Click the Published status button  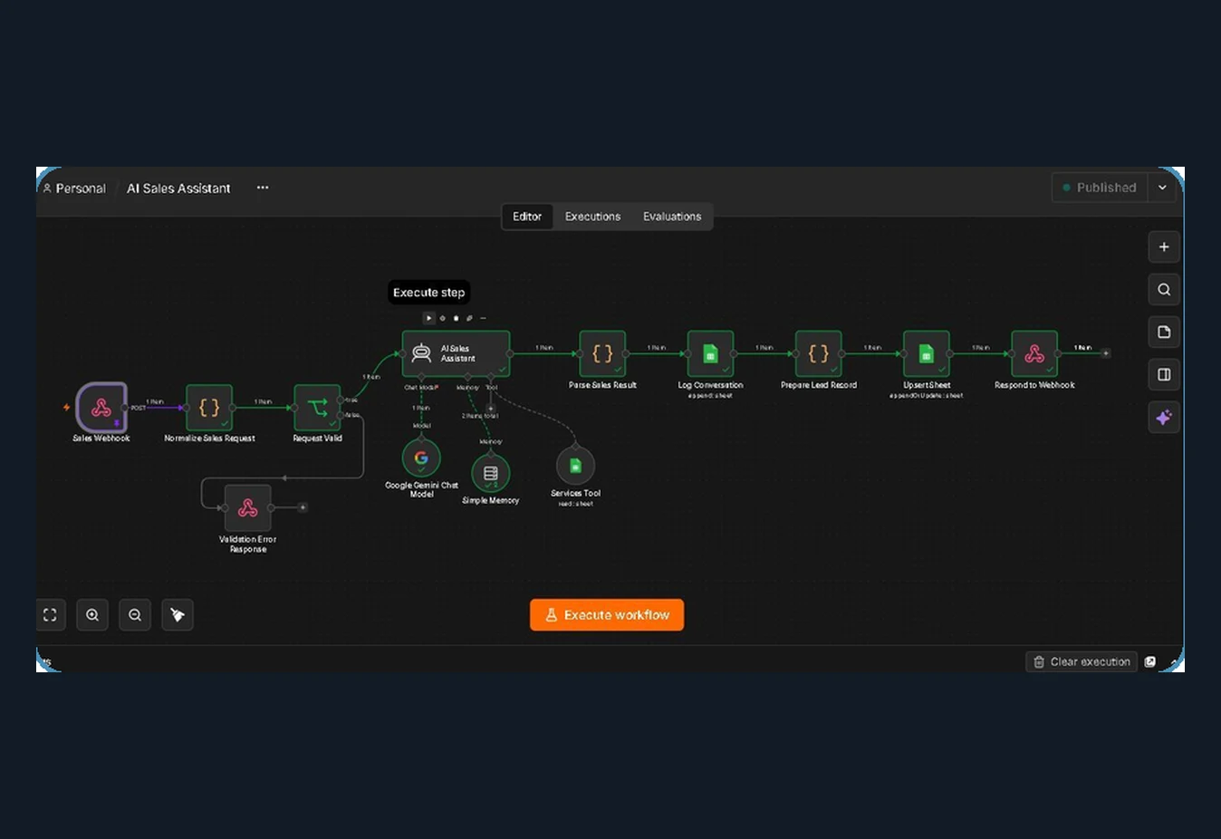[1100, 188]
